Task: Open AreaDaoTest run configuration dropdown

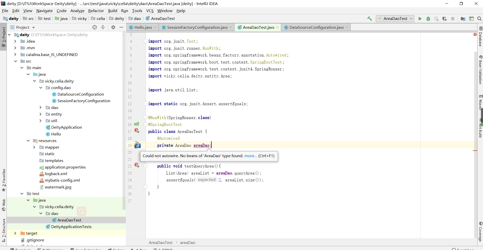Action: (x=395, y=19)
